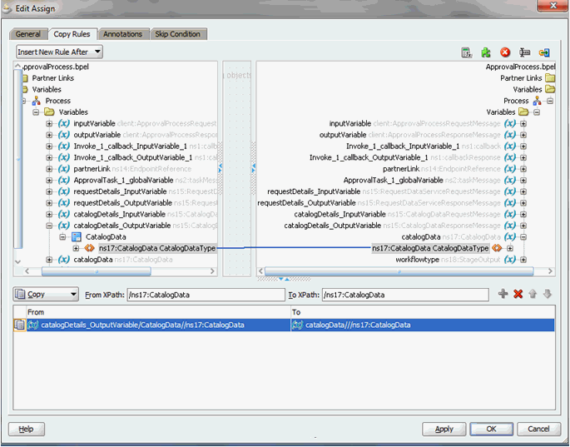Click the red remove icon in toolbar
This screenshot has width=570, height=447.
click(x=505, y=52)
